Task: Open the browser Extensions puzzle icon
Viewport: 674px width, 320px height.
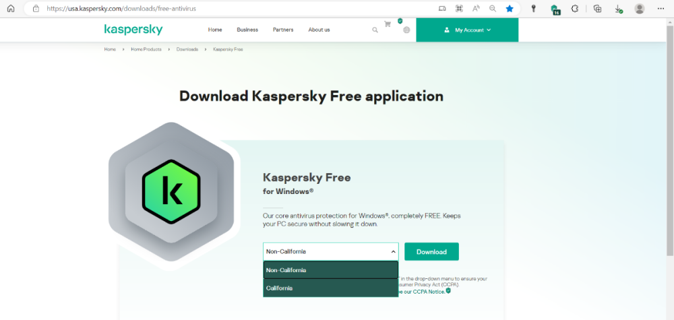Action: click(575, 8)
